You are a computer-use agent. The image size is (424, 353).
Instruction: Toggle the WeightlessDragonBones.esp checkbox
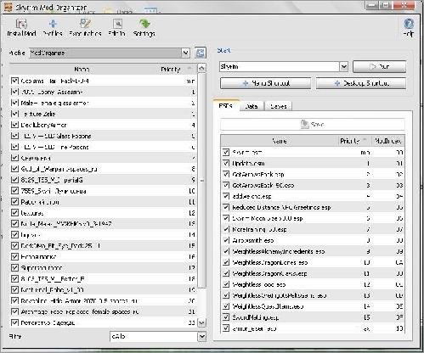[226, 262]
